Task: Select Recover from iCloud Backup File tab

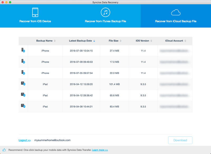Action: 176,16
